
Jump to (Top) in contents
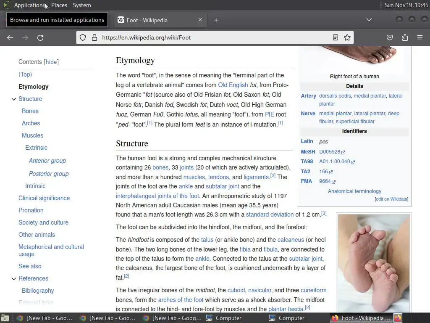[25, 74]
